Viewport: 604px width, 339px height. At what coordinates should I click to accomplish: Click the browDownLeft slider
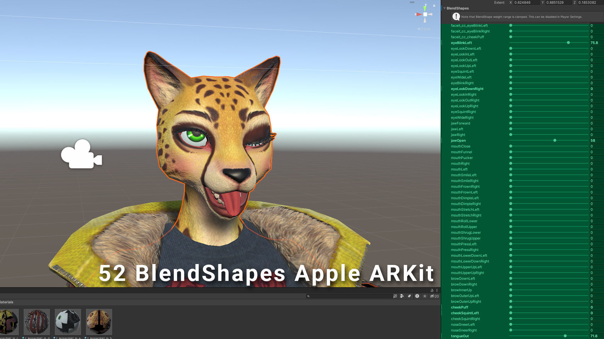[x=549, y=279]
